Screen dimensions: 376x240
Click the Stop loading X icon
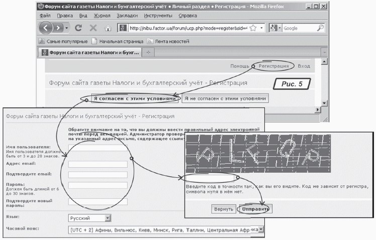[x=92, y=28]
